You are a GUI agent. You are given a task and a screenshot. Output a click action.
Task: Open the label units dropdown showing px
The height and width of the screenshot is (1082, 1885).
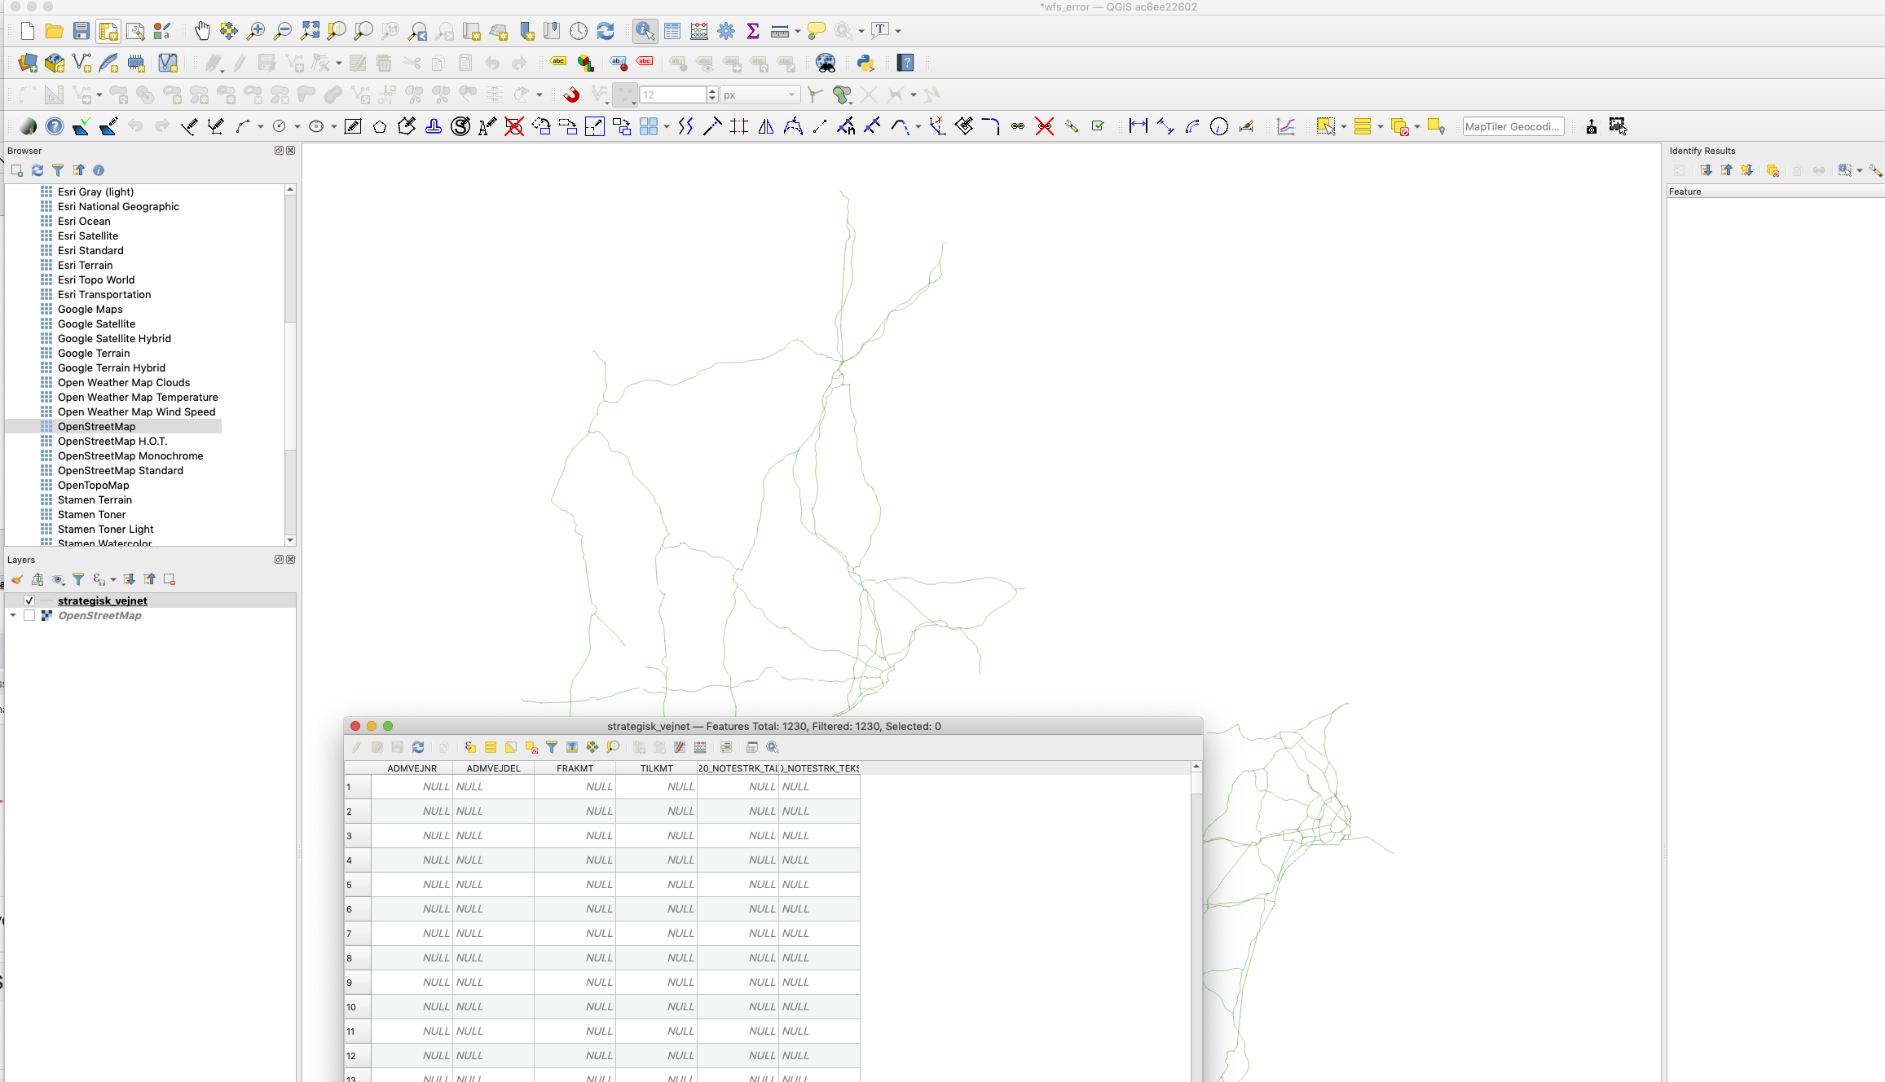(758, 95)
